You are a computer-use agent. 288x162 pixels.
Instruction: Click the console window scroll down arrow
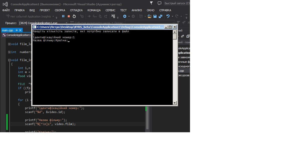(174, 103)
